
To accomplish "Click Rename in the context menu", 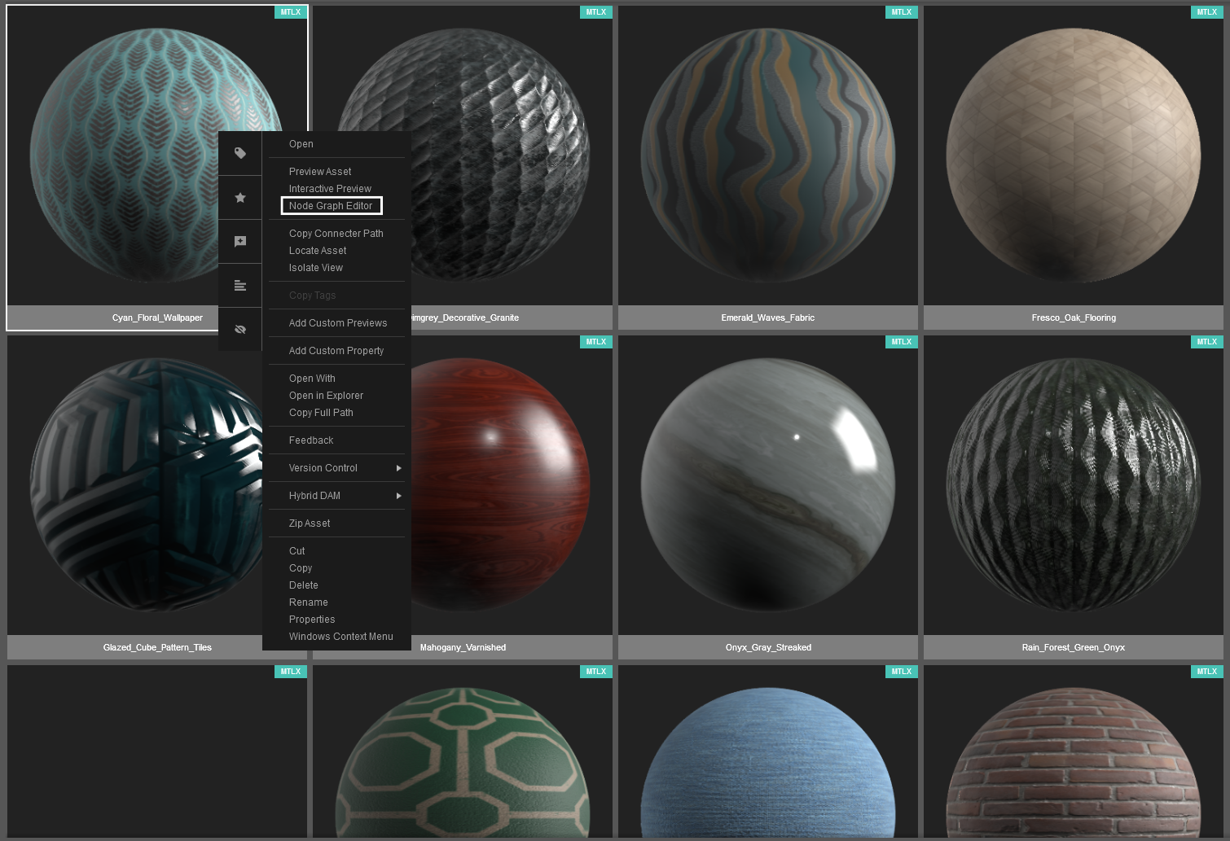I will point(309,602).
